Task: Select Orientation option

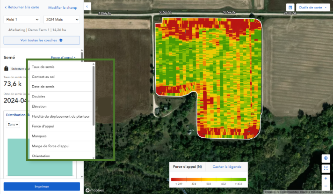Action: [61, 155]
